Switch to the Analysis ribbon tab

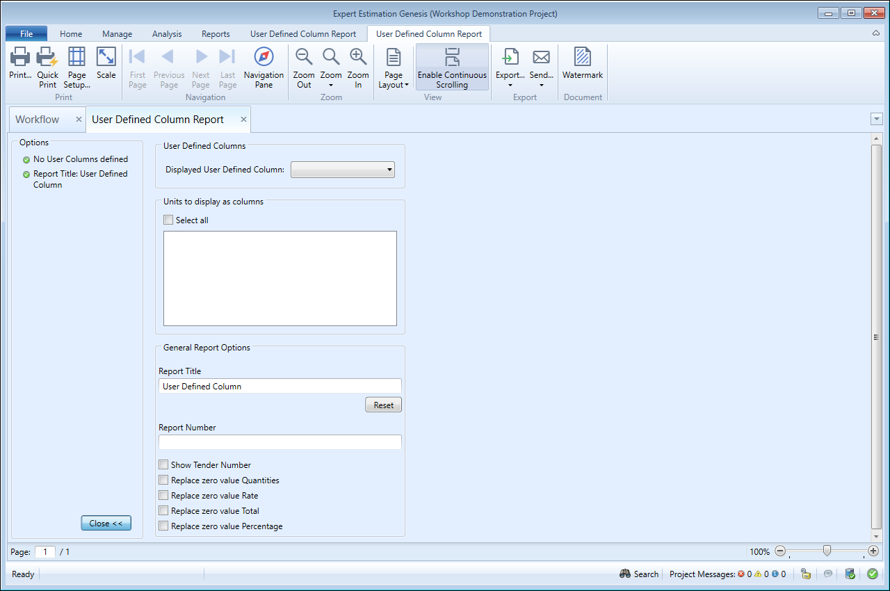tap(167, 34)
